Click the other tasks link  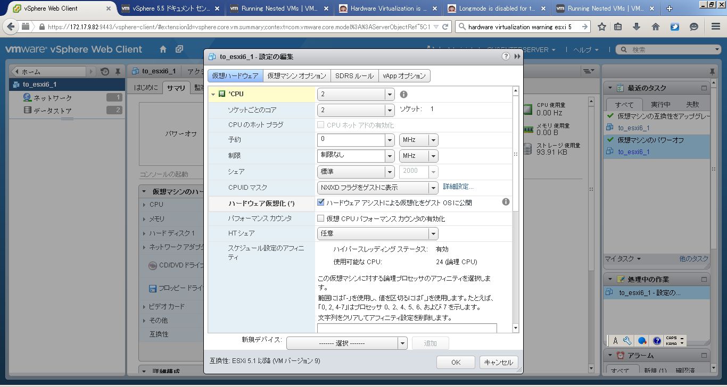click(694, 259)
